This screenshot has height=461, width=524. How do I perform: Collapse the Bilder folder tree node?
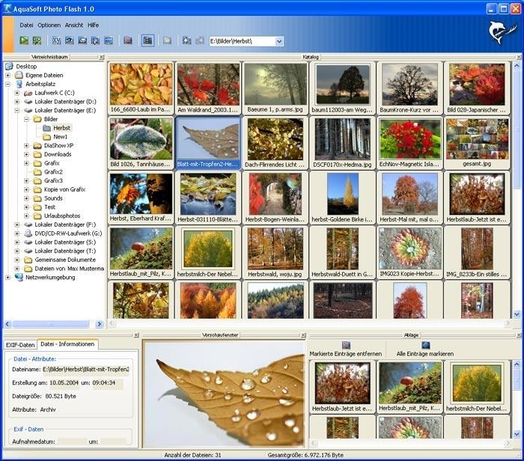[27, 119]
